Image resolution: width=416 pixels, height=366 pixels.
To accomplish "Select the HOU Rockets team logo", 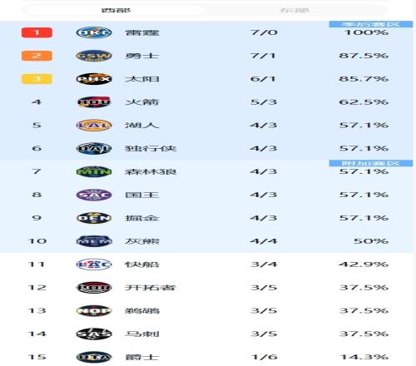I will [x=94, y=102].
